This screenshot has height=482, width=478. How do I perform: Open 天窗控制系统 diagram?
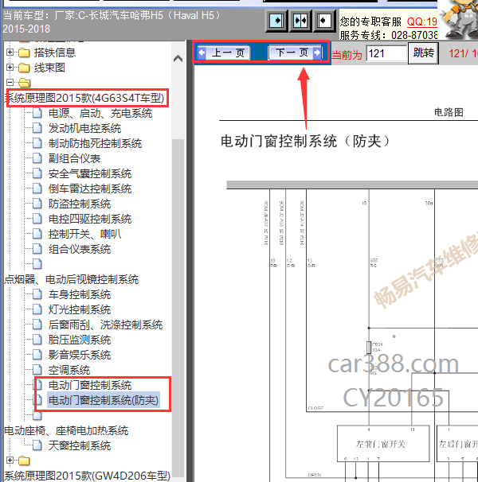click(80, 445)
